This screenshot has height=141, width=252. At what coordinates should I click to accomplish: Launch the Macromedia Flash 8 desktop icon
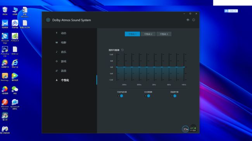5,104
